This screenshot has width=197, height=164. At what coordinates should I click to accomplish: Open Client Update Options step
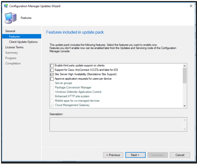click(x=23, y=42)
